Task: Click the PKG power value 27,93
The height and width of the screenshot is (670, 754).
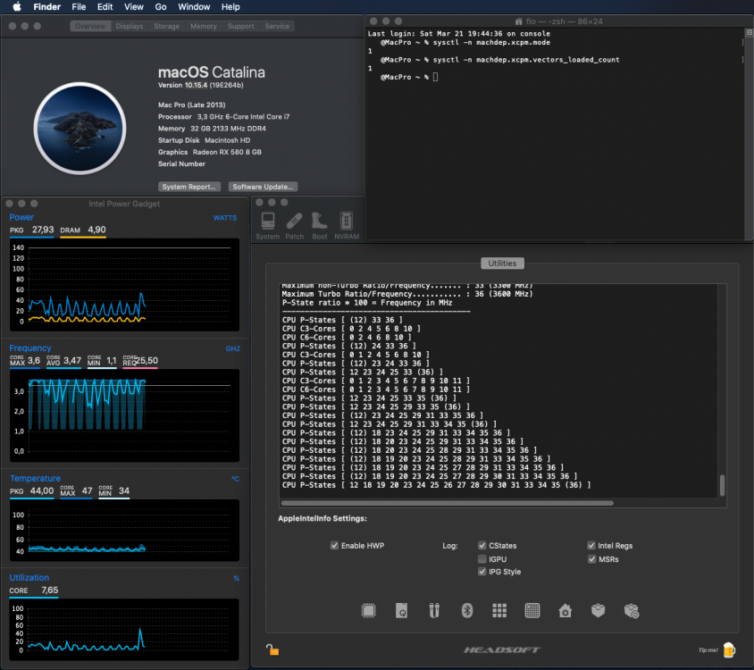Action: [x=43, y=230]
